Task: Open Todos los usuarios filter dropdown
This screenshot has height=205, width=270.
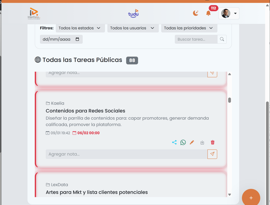Action: pos(133,28)
